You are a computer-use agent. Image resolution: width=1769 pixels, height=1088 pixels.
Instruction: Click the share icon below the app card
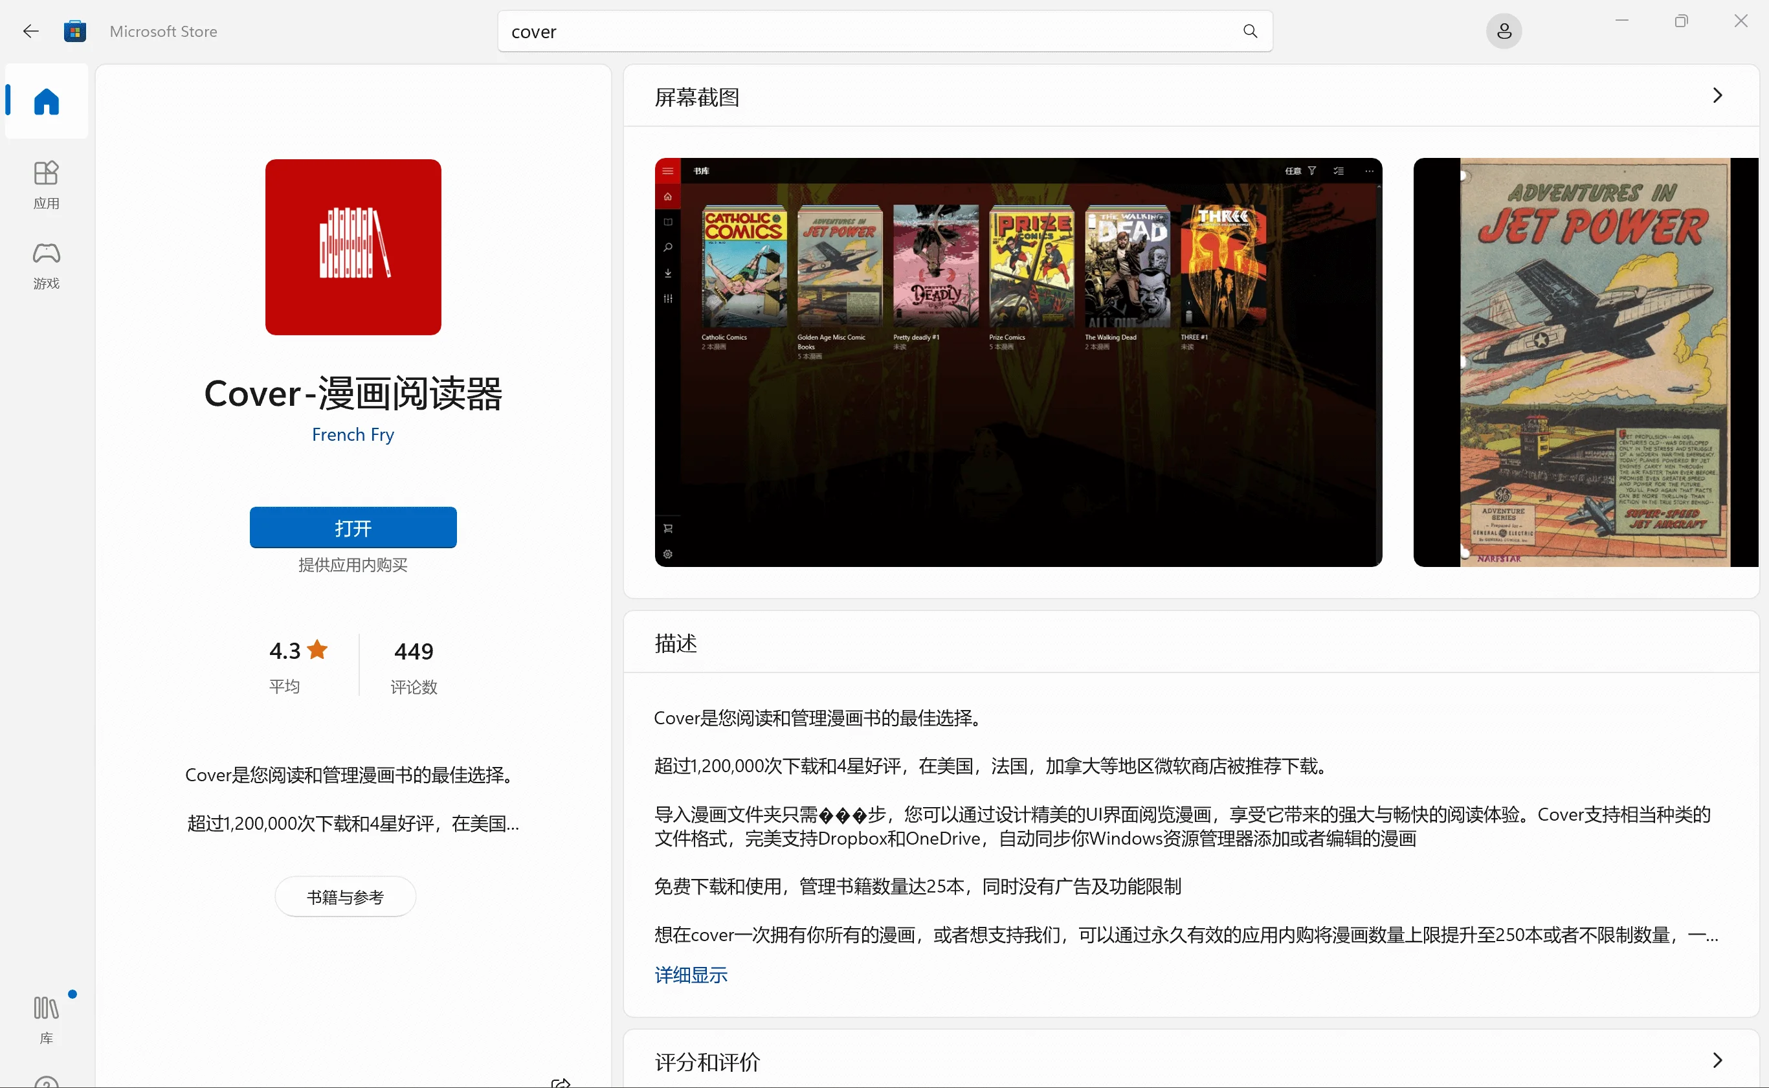pyautogui.click(x=561, y=1082)
